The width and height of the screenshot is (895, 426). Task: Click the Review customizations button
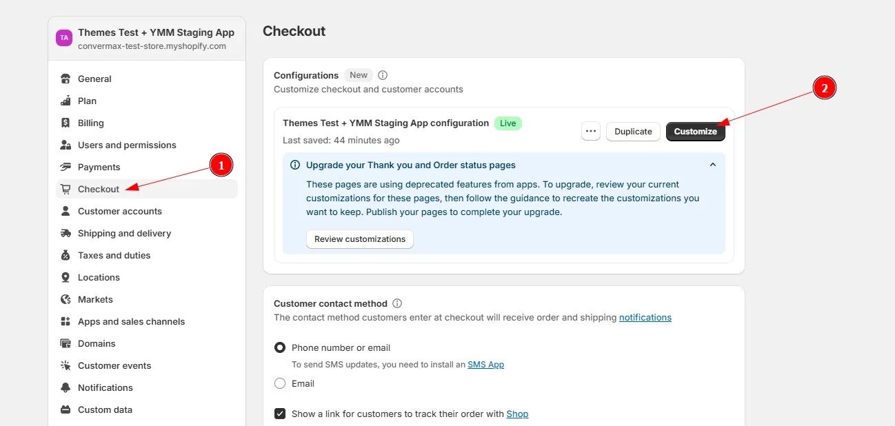(x=360, y=239)
